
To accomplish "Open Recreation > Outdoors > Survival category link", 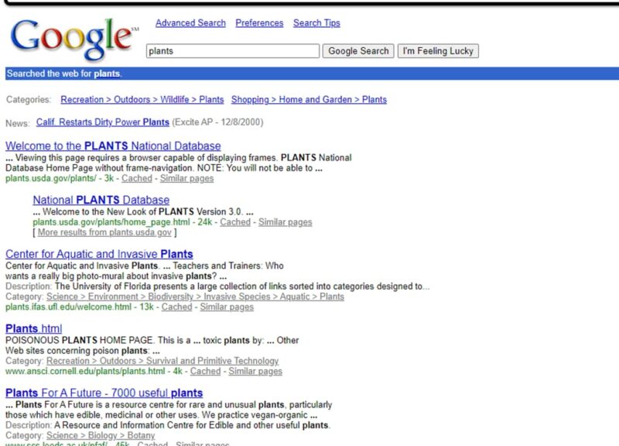I will coord(162,361).
